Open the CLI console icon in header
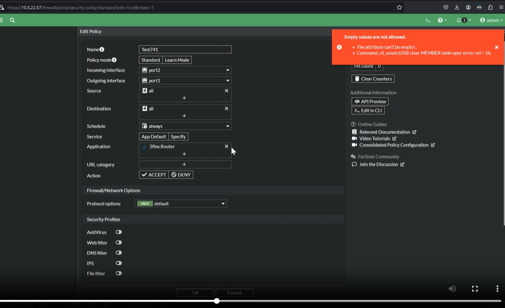The height and width of the screenshot is (308, 505). tap(428, 20)
